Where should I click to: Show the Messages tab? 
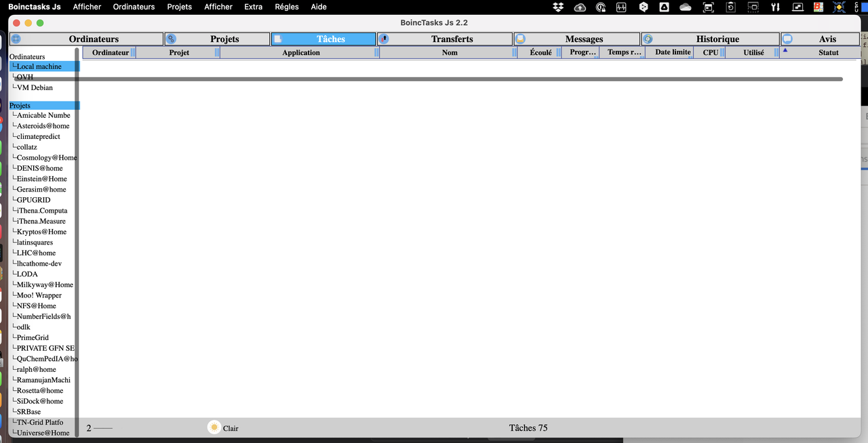tap(577, 39)
